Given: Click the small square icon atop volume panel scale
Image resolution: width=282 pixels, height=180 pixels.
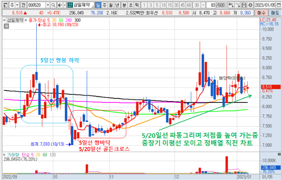Looking at the screenshot, I should [x=279, y=154].
